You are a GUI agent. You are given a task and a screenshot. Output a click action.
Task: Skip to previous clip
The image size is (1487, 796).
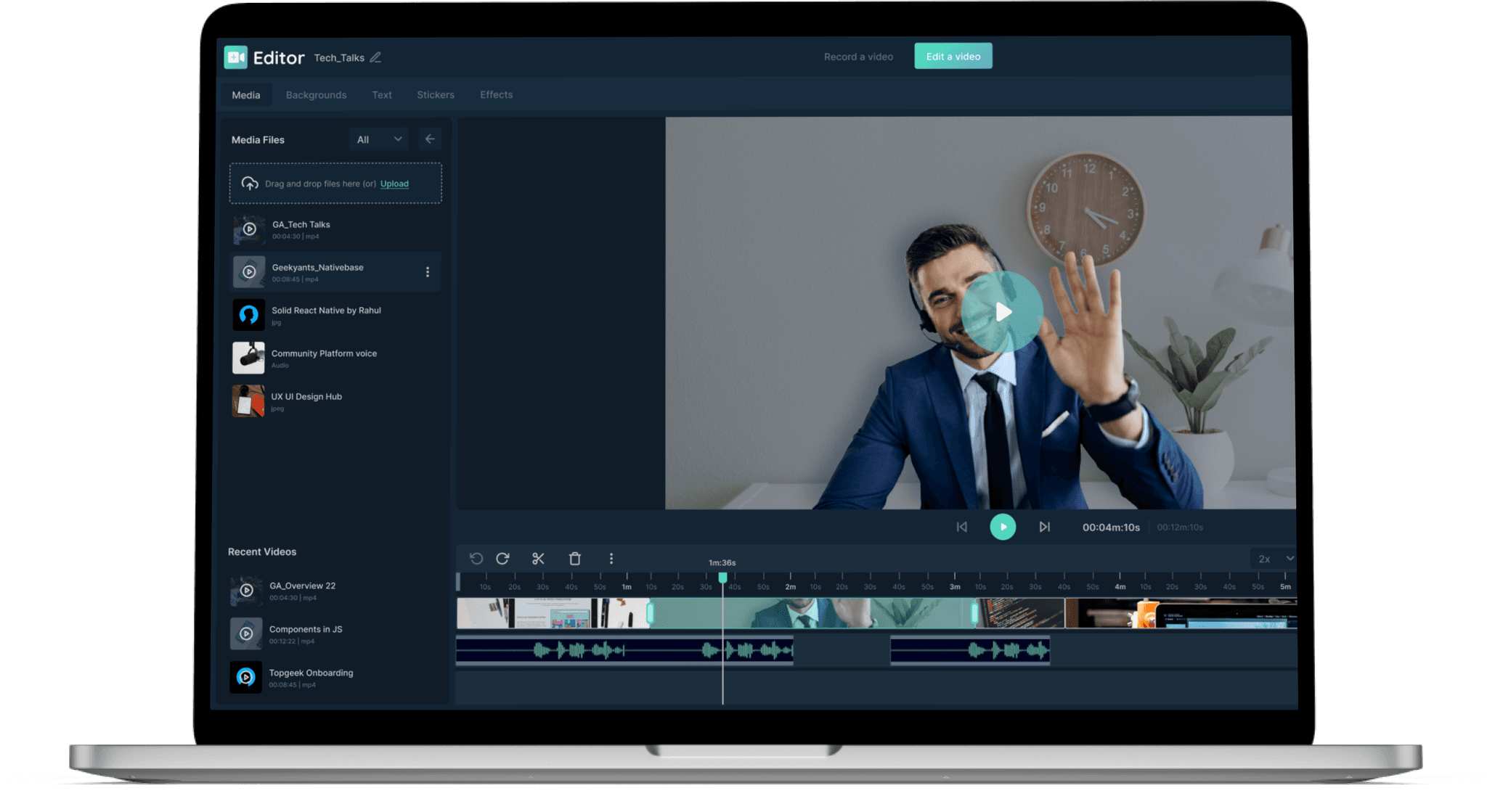(961, 527)
